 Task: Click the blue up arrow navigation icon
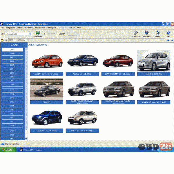point(172,40)
